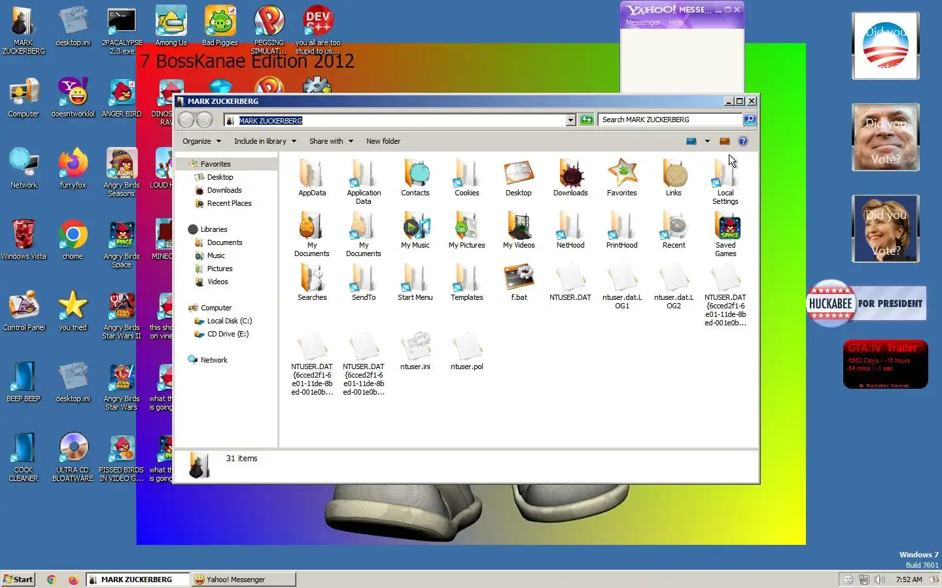Switch to Yahoo! Messenger taskbar button
Viewport: 942px width, 588px height.
click(x=243, y=580)
